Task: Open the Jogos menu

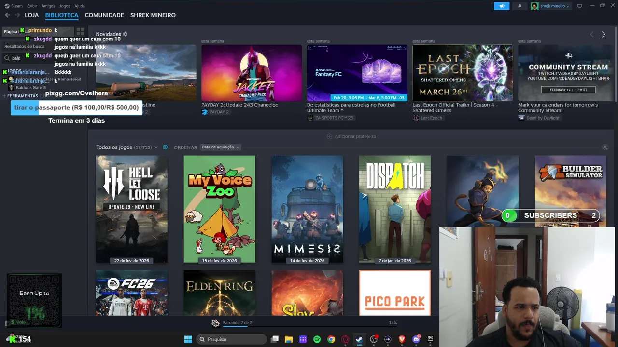Action: (65, 6)
